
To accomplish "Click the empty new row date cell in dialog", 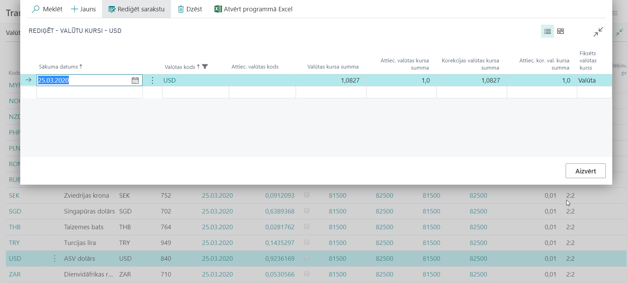I will 89,92.
